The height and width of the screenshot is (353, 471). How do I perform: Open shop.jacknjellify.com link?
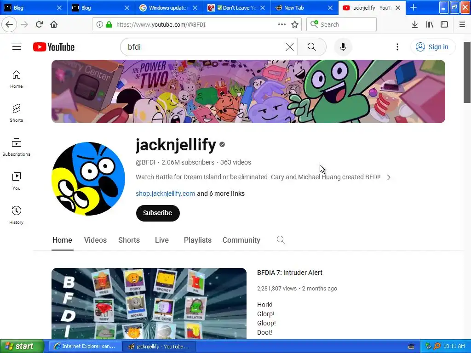coord(165,194)
